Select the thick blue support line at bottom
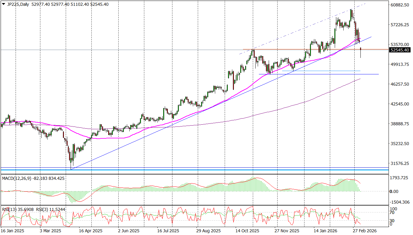This screenshot has height=235, width=413. point(183,169)
